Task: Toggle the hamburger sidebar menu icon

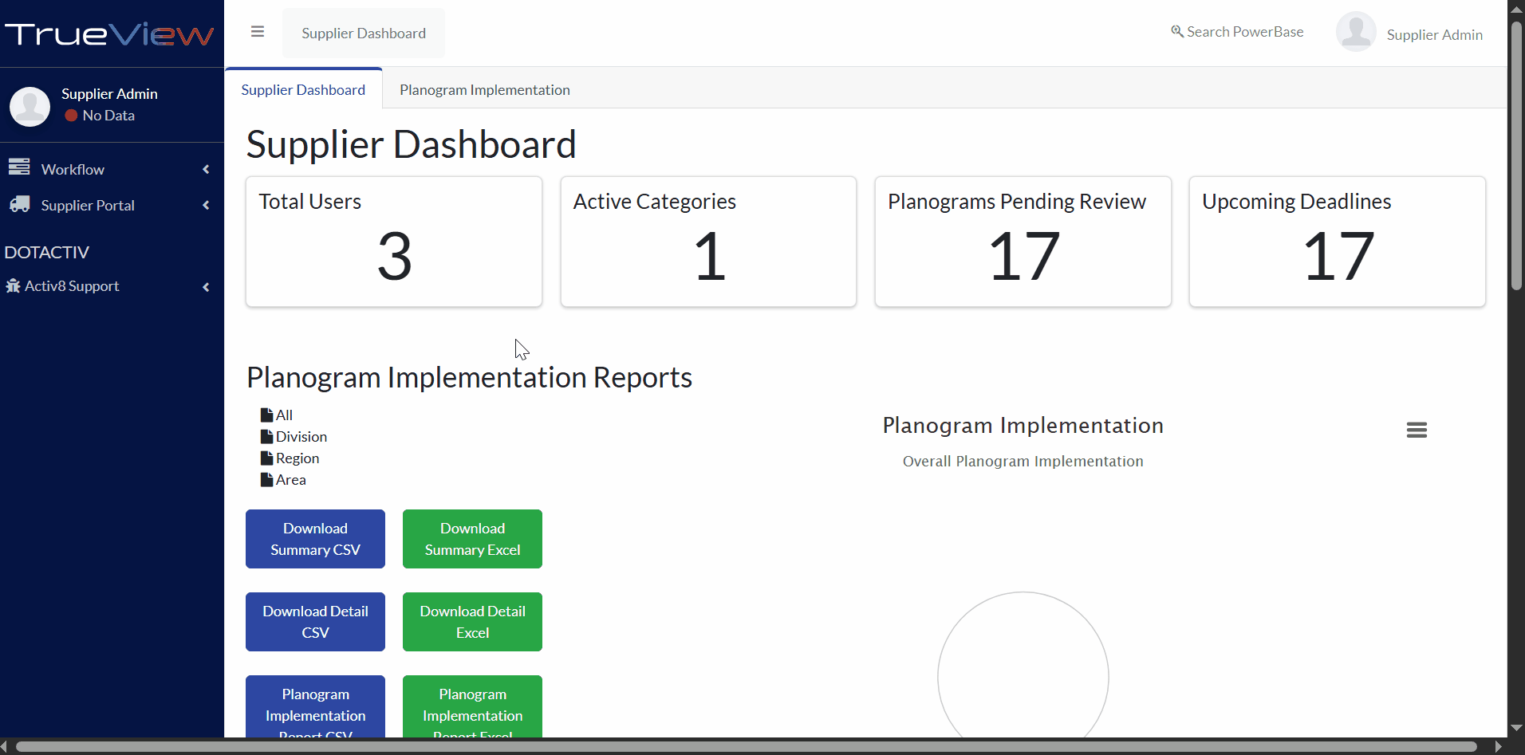Action: click(x=257, y=32)
